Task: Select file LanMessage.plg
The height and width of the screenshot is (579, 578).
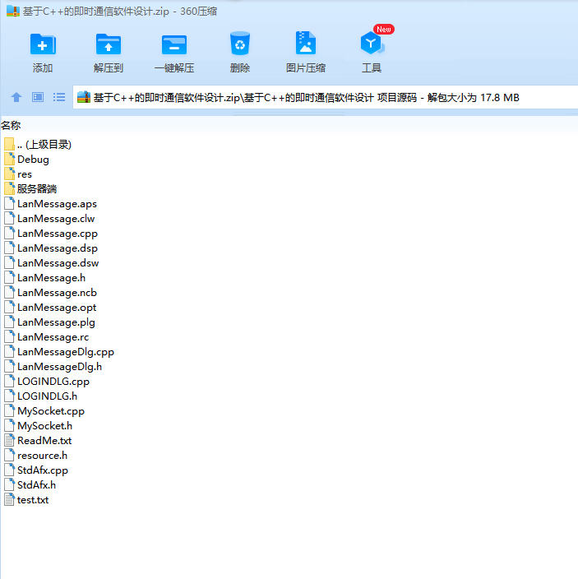Action: point(50,322)
